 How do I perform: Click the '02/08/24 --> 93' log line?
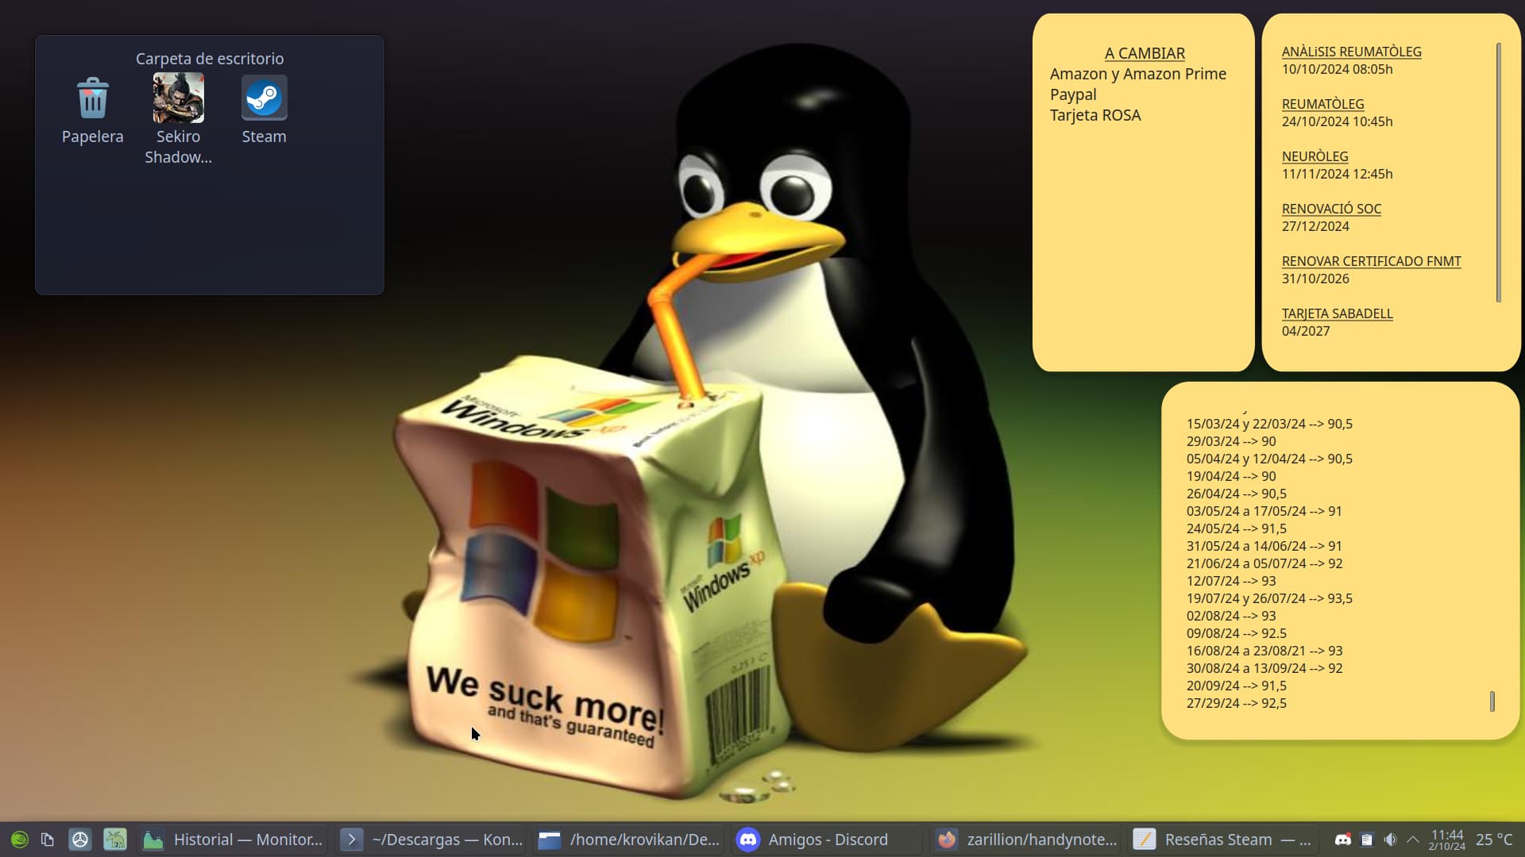[x=1231, y=616]
